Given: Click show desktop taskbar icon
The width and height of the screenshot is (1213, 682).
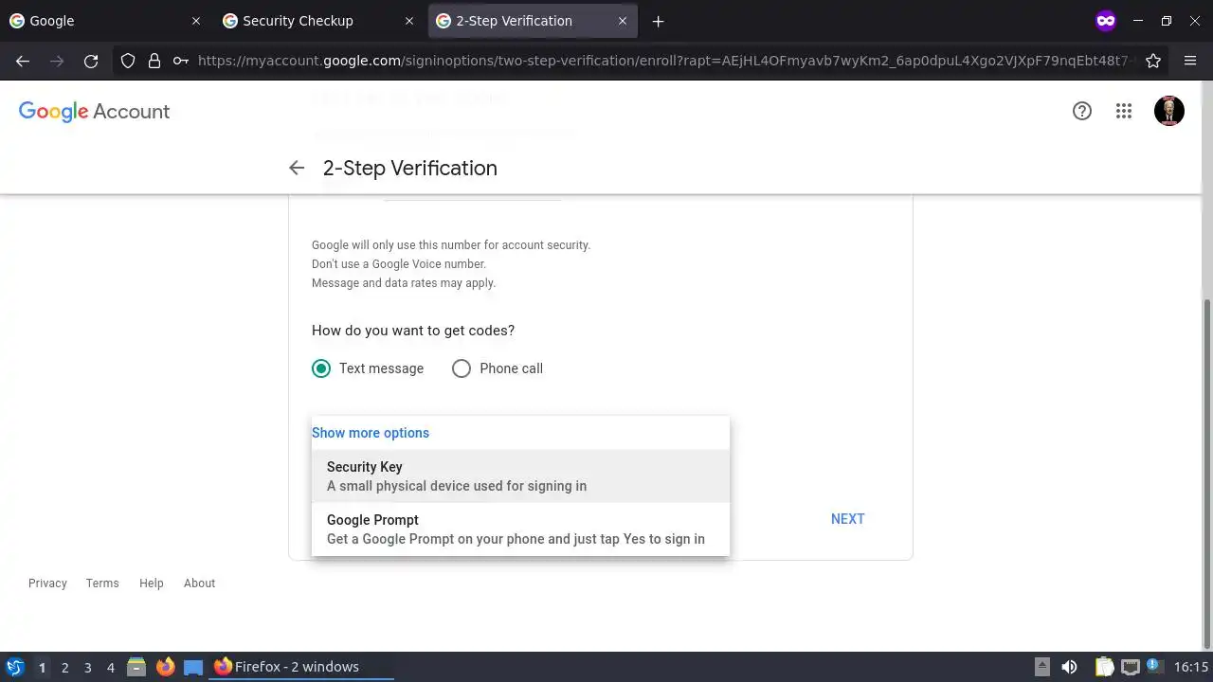Looking at the screenshot, I should click(193, 667).
